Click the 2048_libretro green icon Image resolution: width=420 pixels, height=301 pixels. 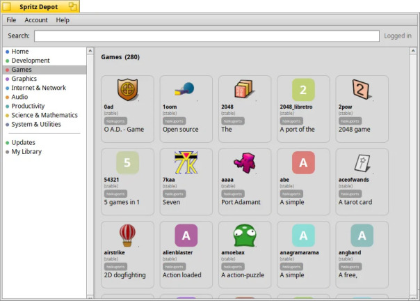[303, 90]
